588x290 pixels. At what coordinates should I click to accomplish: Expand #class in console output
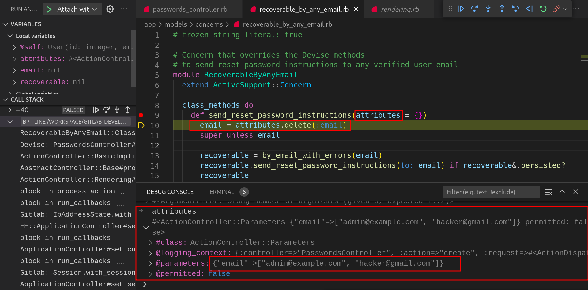[150, 243]
